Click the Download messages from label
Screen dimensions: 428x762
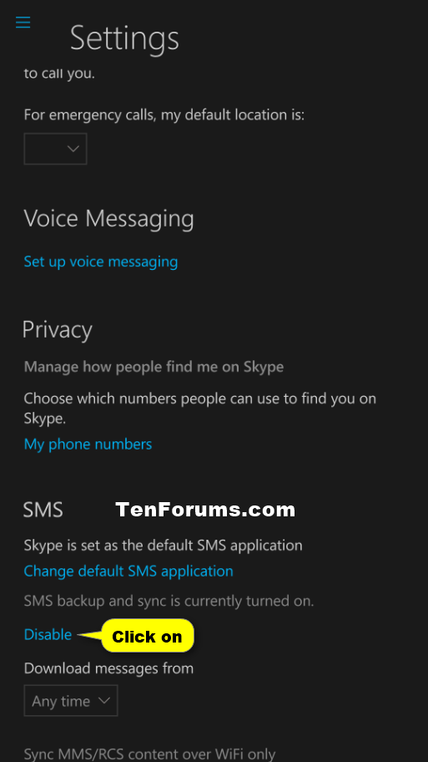click(x=108, y=668)
